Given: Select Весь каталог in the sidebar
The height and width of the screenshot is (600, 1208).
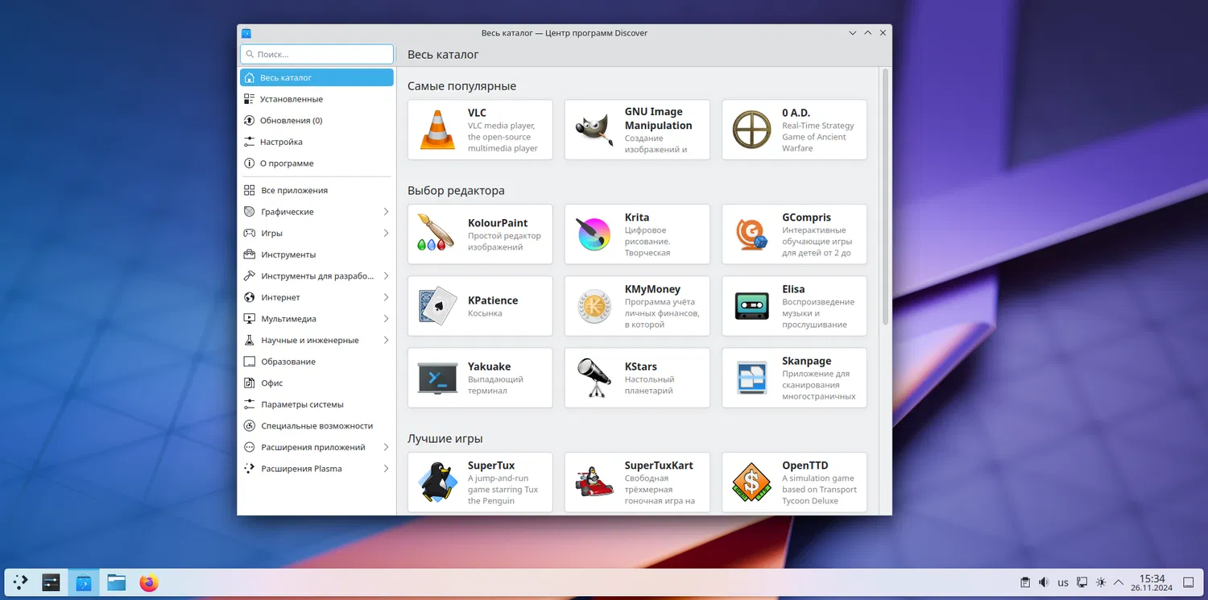Looking at the screenshot, I should (316, 77).
